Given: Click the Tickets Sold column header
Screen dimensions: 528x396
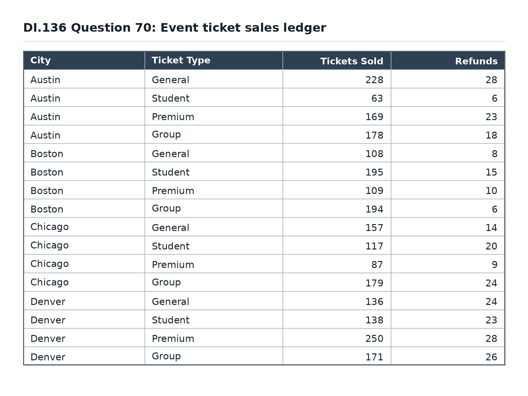Looking at the screenshot, I should point(337,60).
